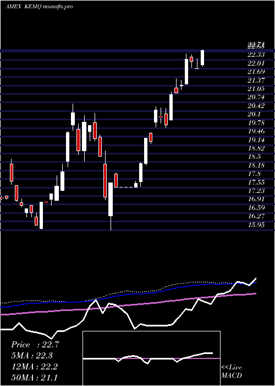The height and width of the screenshot is (386, 275).
Task: Click the 20.1 price axis label
Action: coord(254,114)
